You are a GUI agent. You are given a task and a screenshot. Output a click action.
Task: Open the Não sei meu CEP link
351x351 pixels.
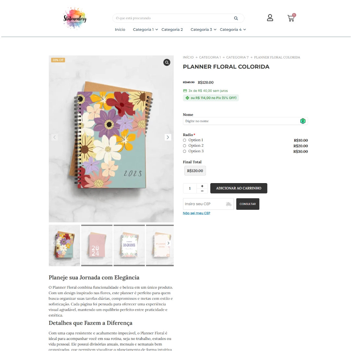196,213
